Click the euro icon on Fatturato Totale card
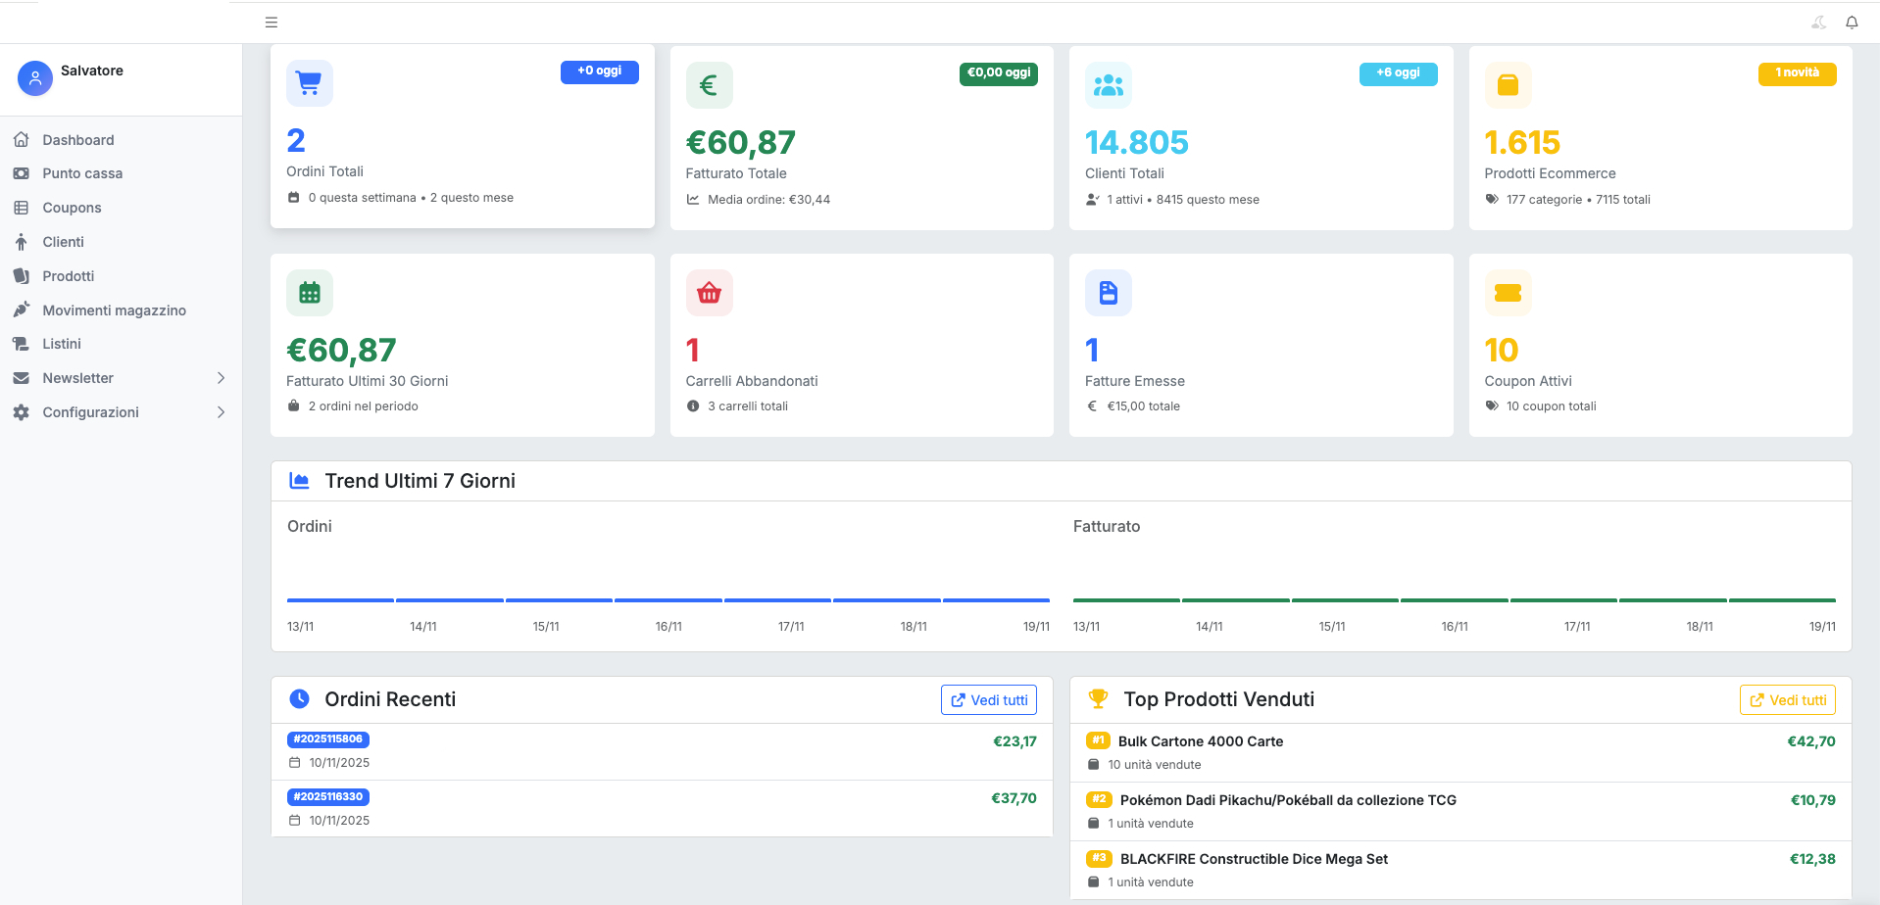Image resolution: width=1880 pixels, height=905 pixels. (x=709, y=84)
